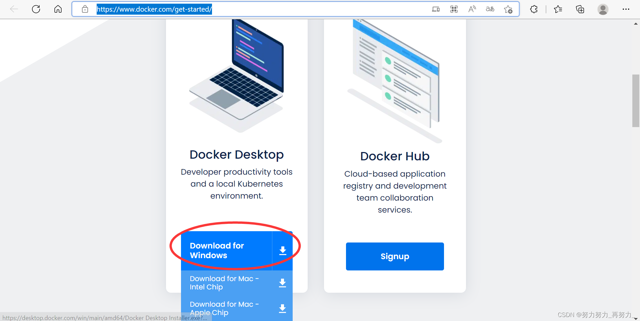This screenshot has width=640, height=321.
Task: Add page to favorites star icon
Action: click(508, 9)
